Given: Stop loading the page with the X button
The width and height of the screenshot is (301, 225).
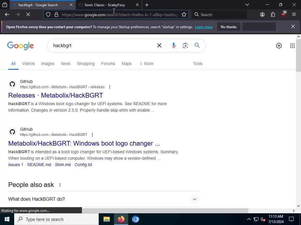Looking at the screenshot, I should pos(28,15).
